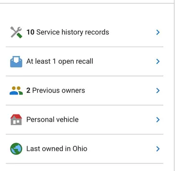This screenshot has height=171, width=179.
Task: Open the Service history records text
Action: 73,32
